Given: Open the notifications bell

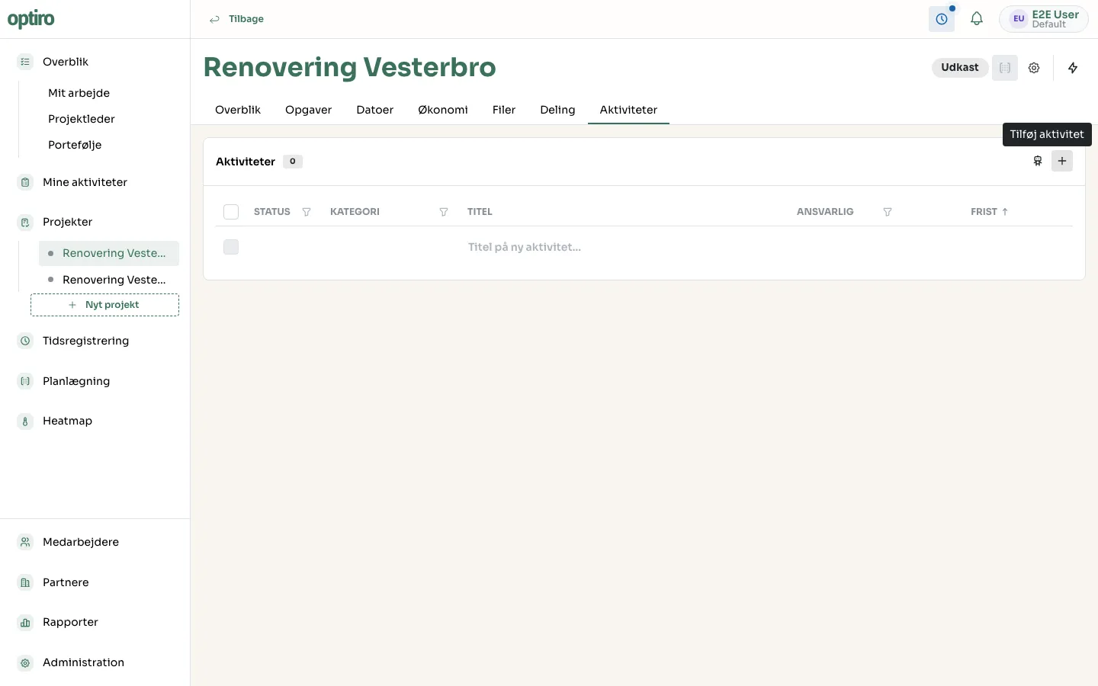Looking at the screenshot, I should 977,19.
